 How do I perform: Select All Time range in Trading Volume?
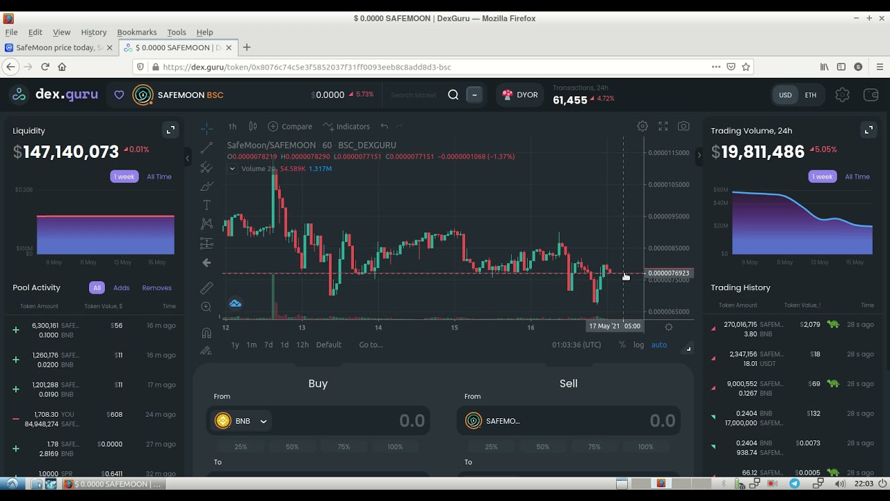pyautogui.click(x=857, y=177)
